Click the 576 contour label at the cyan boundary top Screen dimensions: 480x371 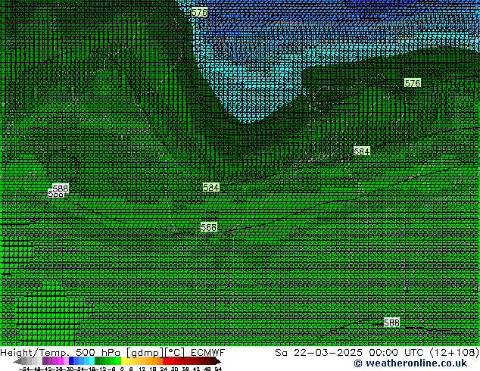(x=199, y=12)
